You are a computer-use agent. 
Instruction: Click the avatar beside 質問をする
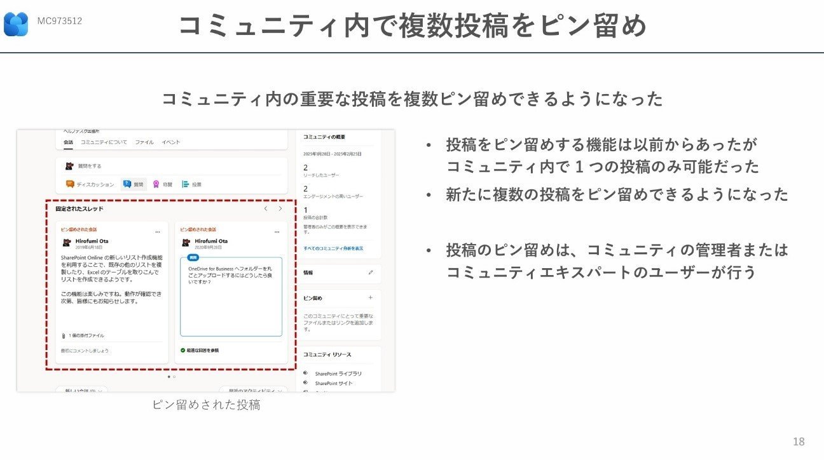pyautogui.click(x=69, y=166)
